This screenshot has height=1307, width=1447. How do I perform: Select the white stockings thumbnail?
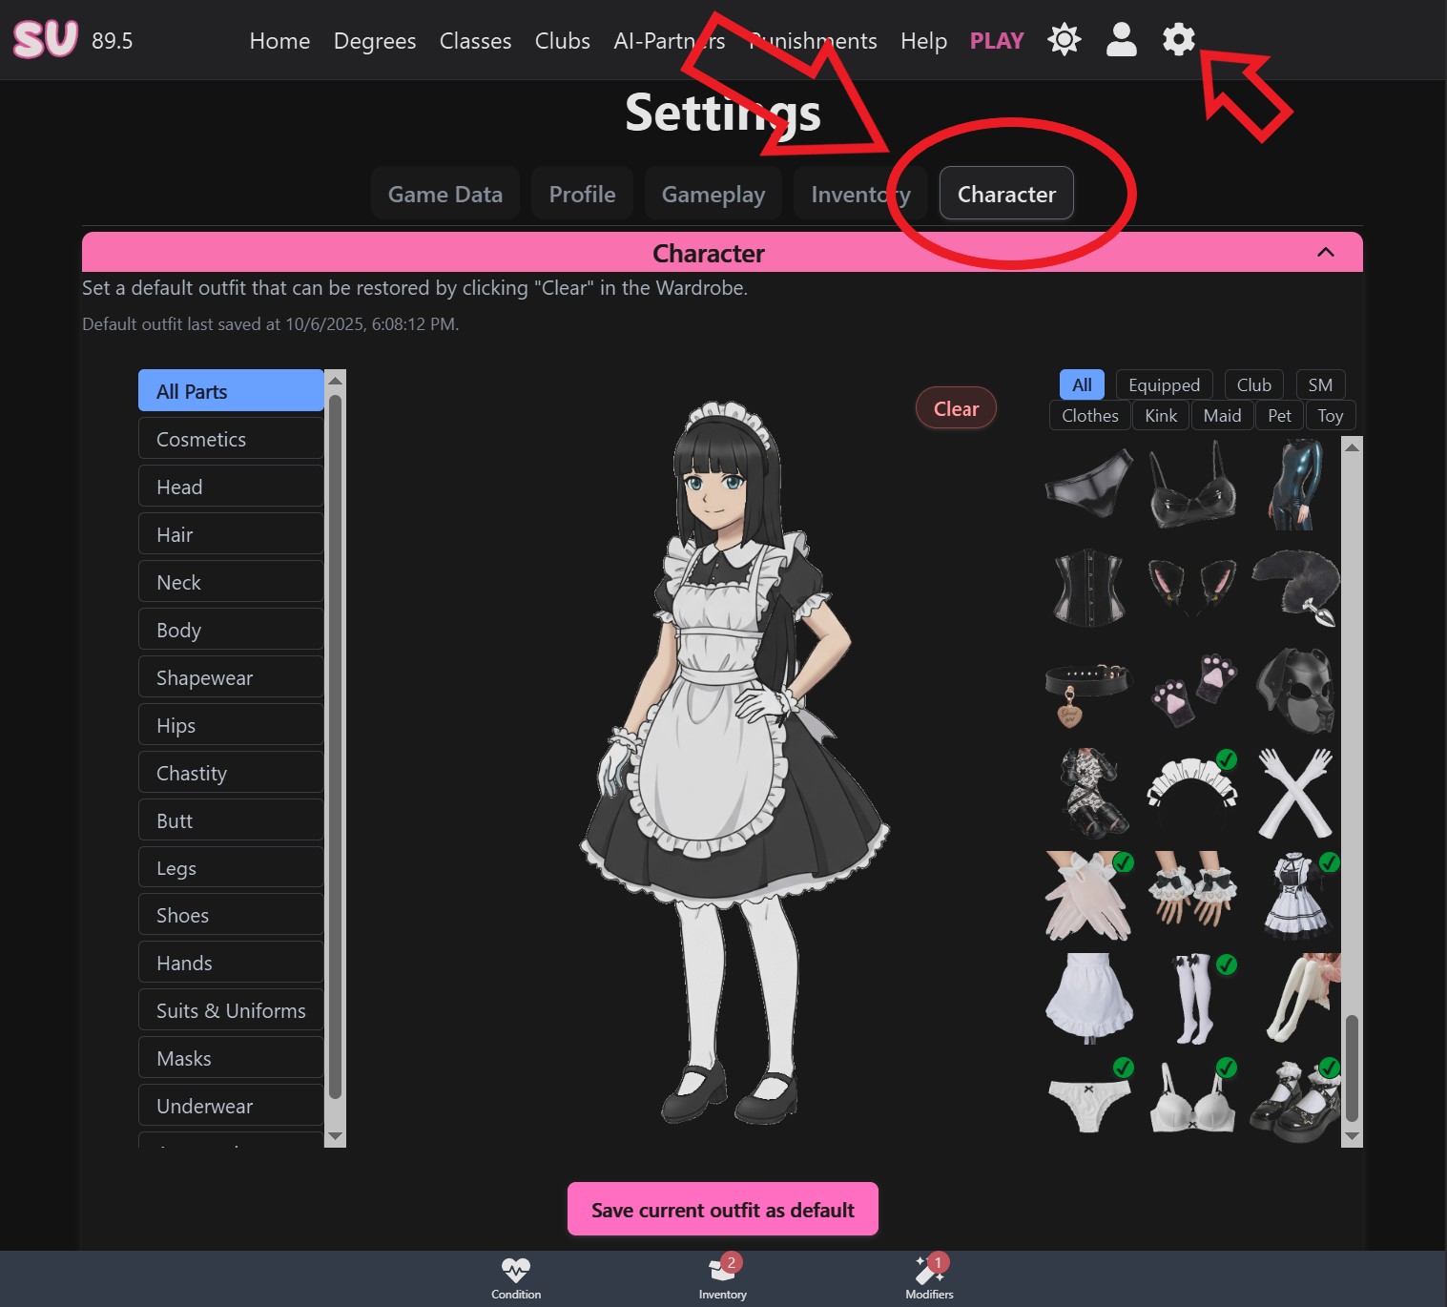pyautogui.click(x=1193, y=999)
